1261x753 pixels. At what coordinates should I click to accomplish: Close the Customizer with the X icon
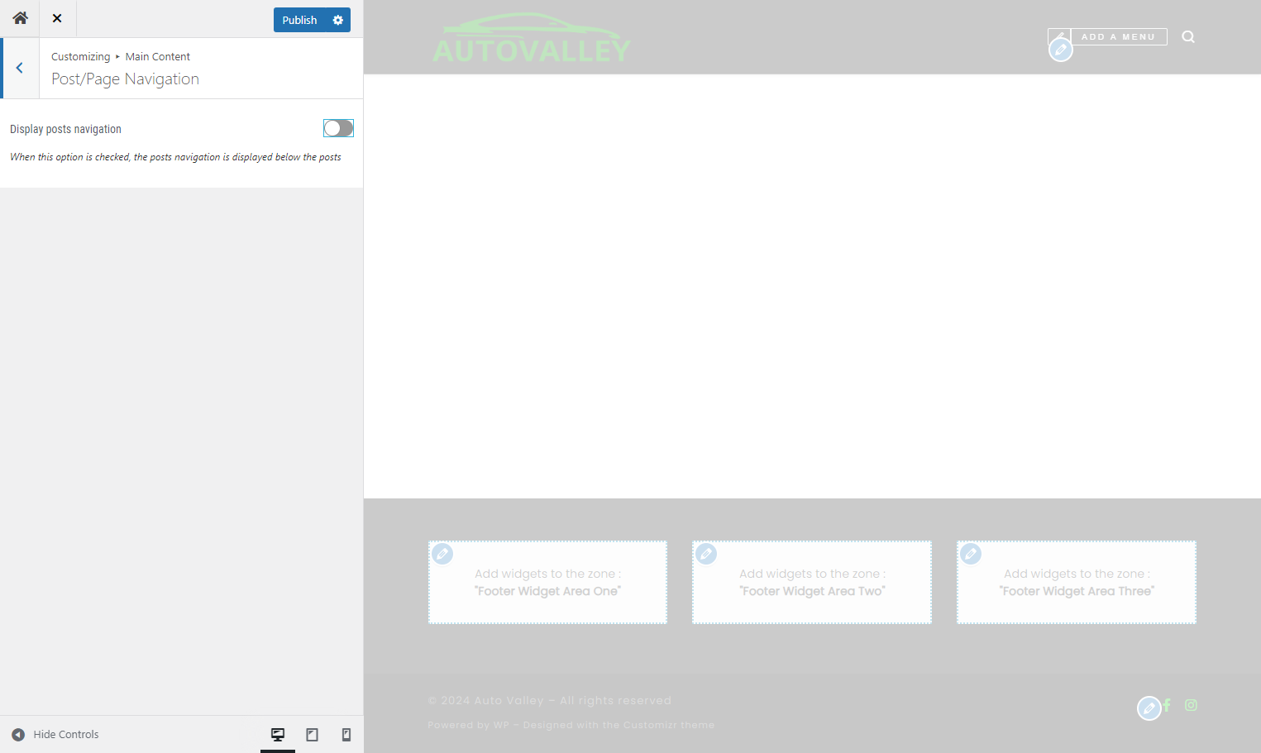point(57,18)
